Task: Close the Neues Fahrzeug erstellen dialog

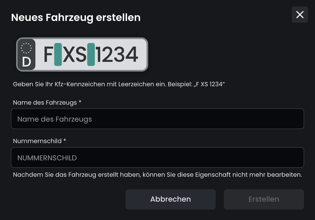Action: [x=300, y=15]
